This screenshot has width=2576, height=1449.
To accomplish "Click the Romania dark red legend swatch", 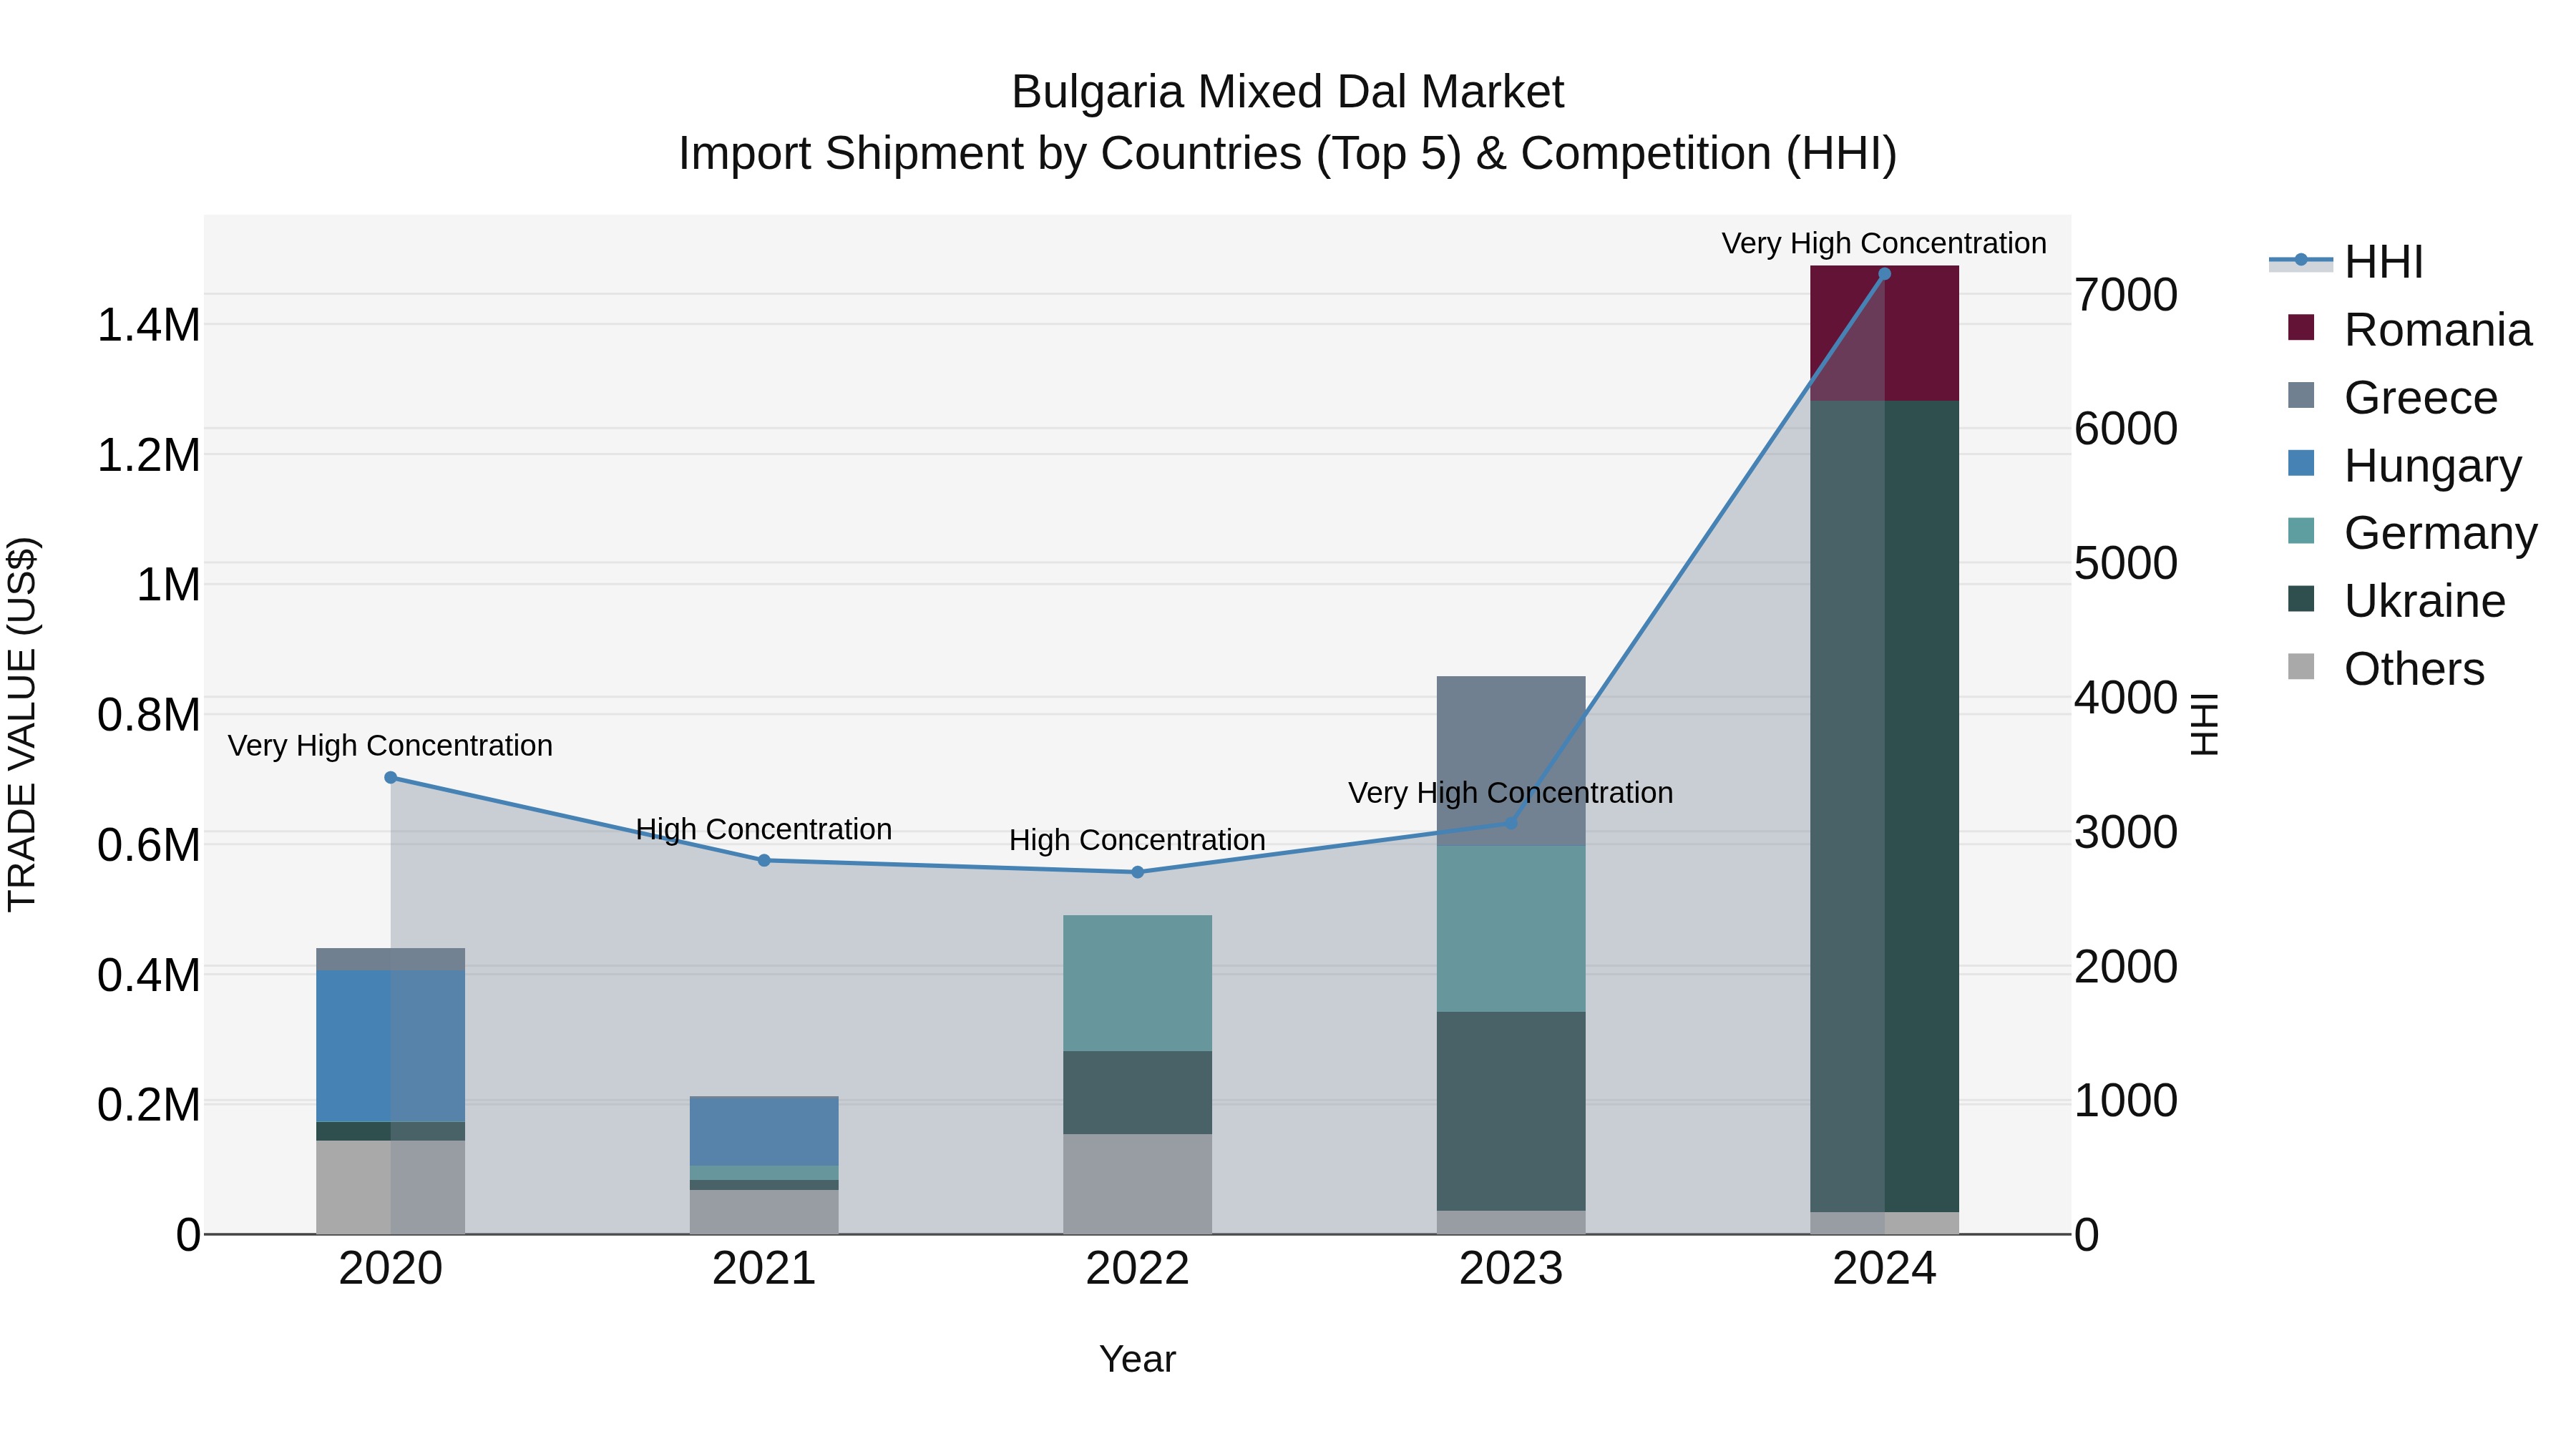I will (2301, 328).
